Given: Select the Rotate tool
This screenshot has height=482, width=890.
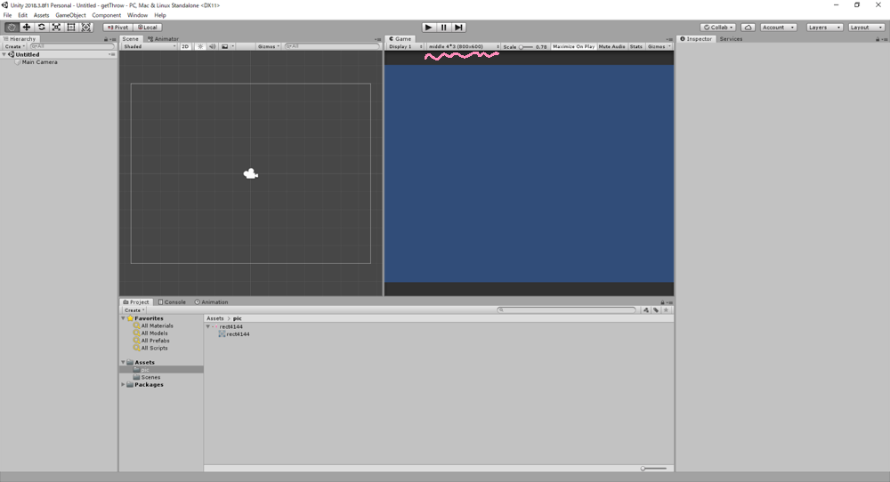Looking at the screenshot, I should [x=42, y=28].
